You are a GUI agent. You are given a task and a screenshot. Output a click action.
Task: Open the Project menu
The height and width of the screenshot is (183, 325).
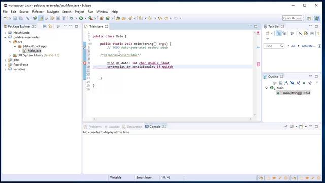point(80,12)
